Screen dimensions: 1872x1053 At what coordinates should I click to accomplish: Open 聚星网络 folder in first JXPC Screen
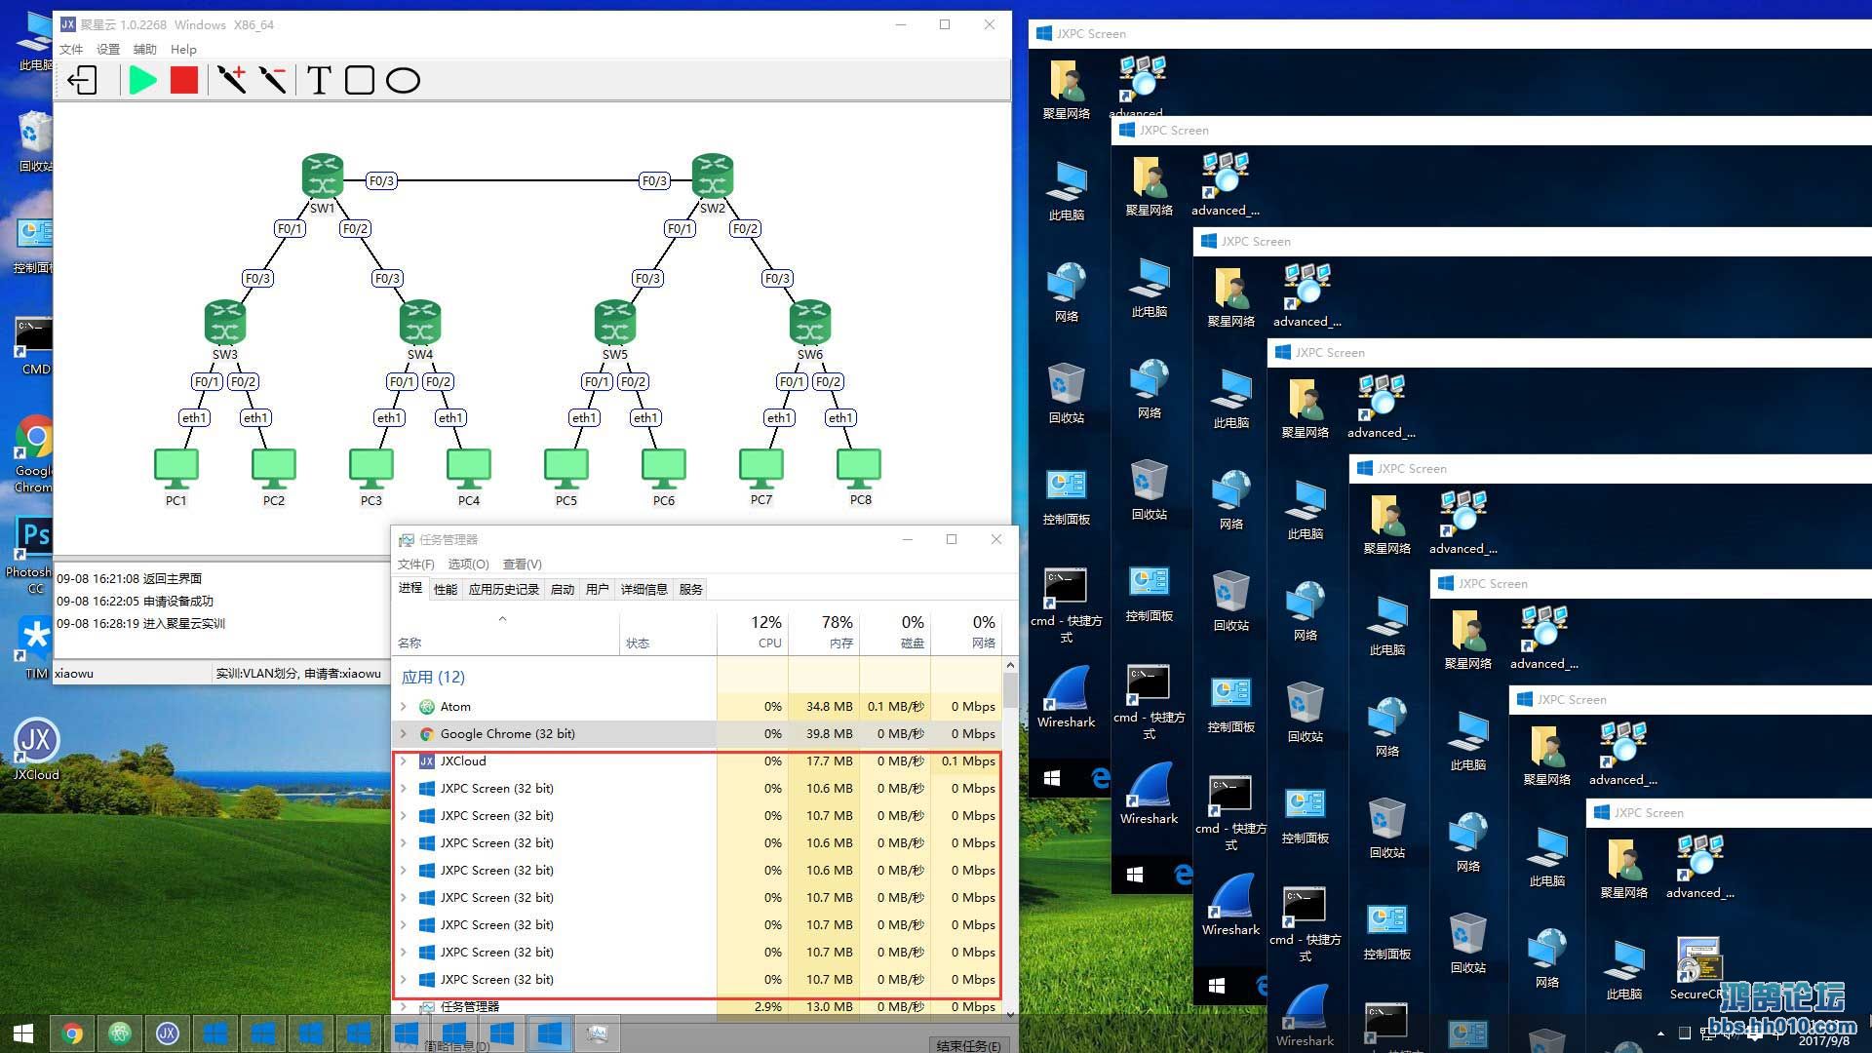pos(1066,90)
